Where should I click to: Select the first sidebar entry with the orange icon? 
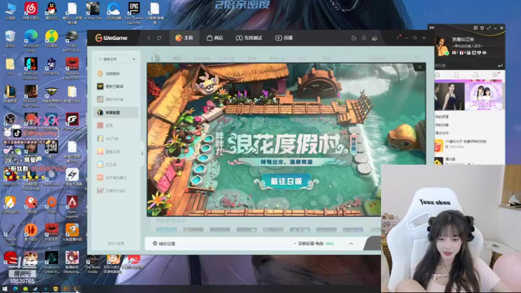[116, 74]
